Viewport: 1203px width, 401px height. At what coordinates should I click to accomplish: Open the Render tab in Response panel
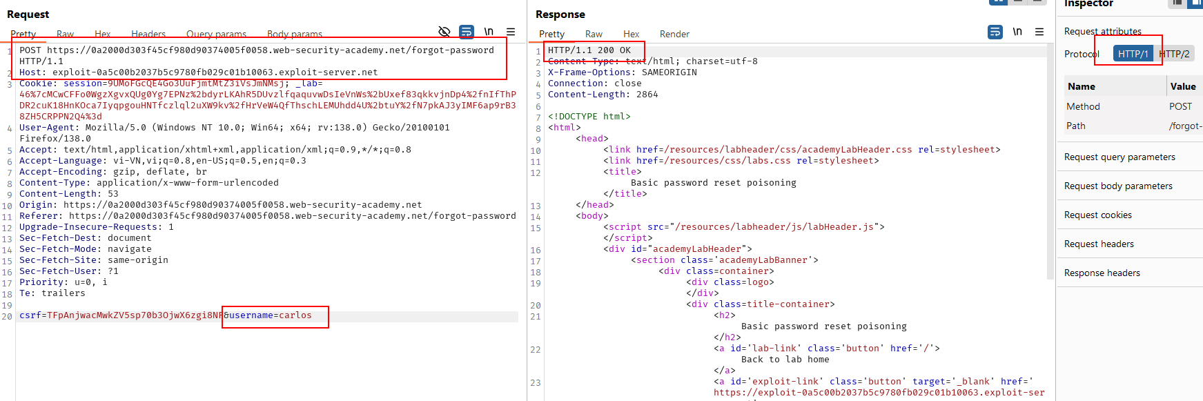(x=674, y=34)
